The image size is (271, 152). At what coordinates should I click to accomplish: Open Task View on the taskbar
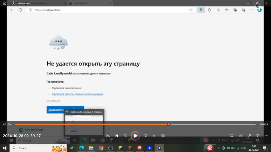click(x=71, y=148)
